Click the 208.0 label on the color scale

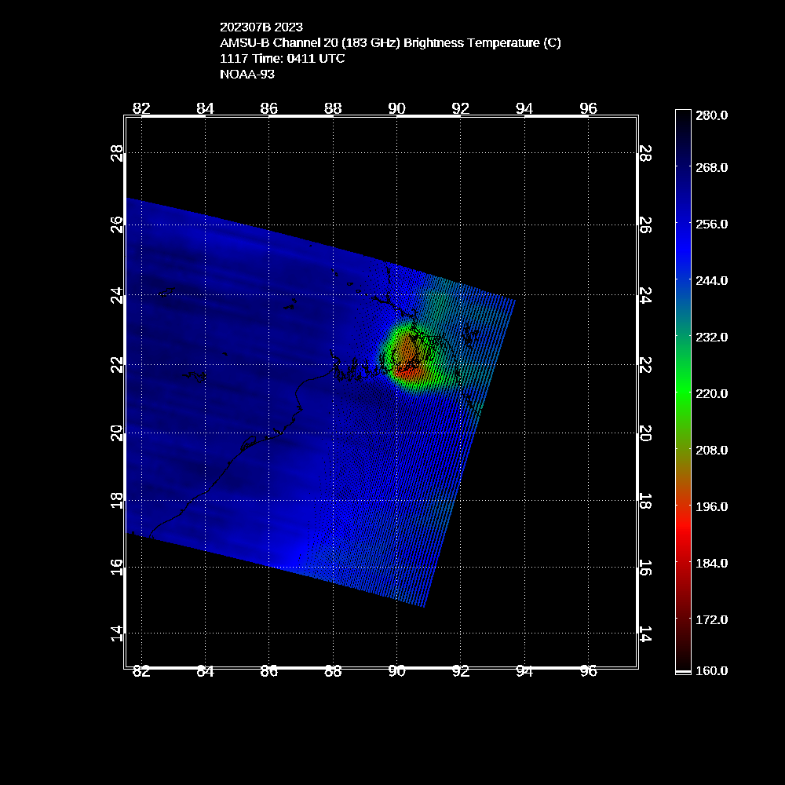point(711,450)
